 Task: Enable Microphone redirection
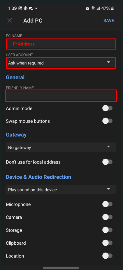(x=107, y=204)
